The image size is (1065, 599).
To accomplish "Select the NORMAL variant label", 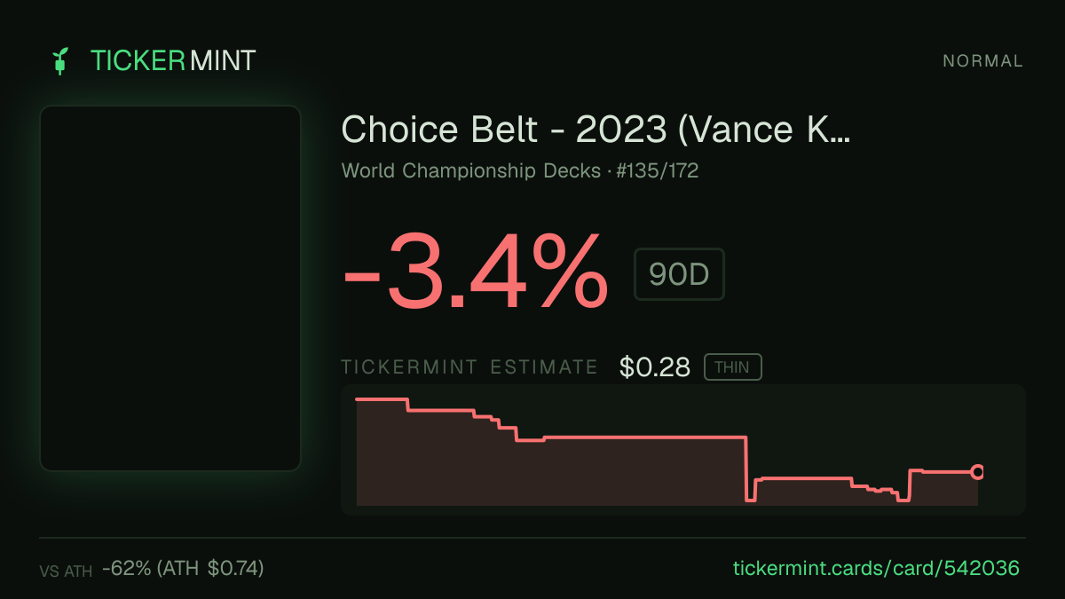I will (982, 61).
